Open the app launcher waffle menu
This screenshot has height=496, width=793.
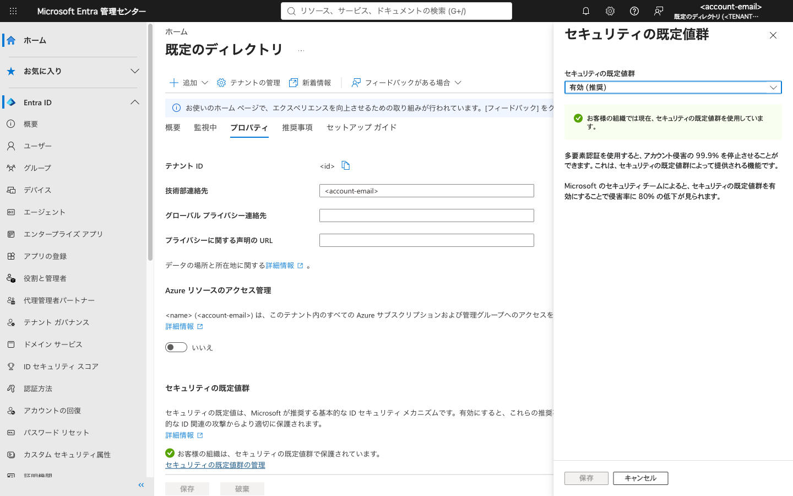13,11
